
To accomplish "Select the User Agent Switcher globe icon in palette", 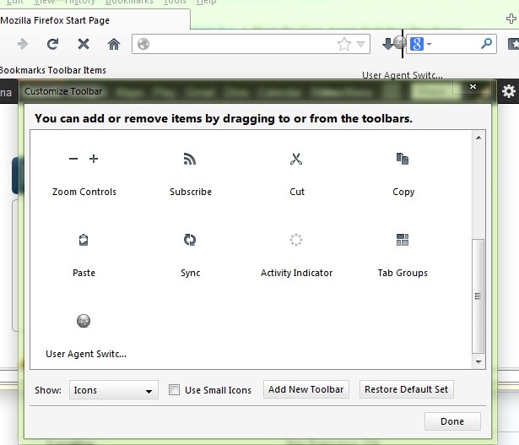I will point(84,321).
